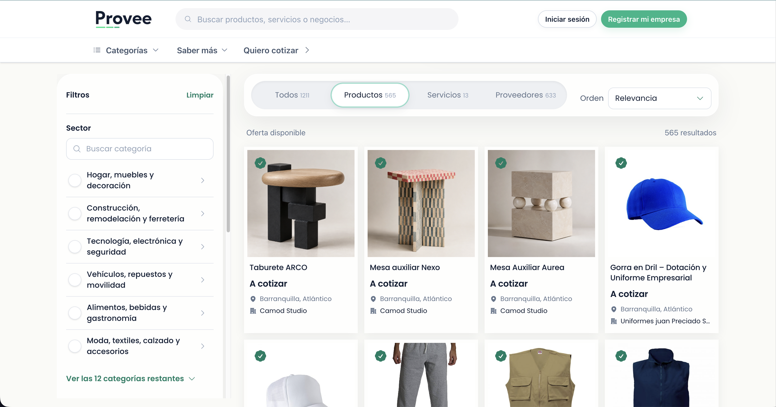776x407 pixels.
Task: Open the Saber más dropdown
Action: [202, 50]
